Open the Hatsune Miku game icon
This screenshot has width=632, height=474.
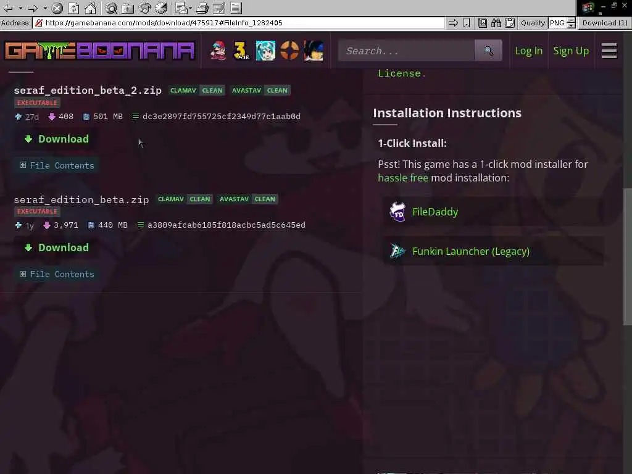tap(265, 51)
